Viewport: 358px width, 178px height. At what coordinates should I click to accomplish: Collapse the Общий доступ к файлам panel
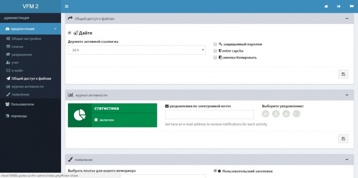pyautogui.click(x=347, y=18)
